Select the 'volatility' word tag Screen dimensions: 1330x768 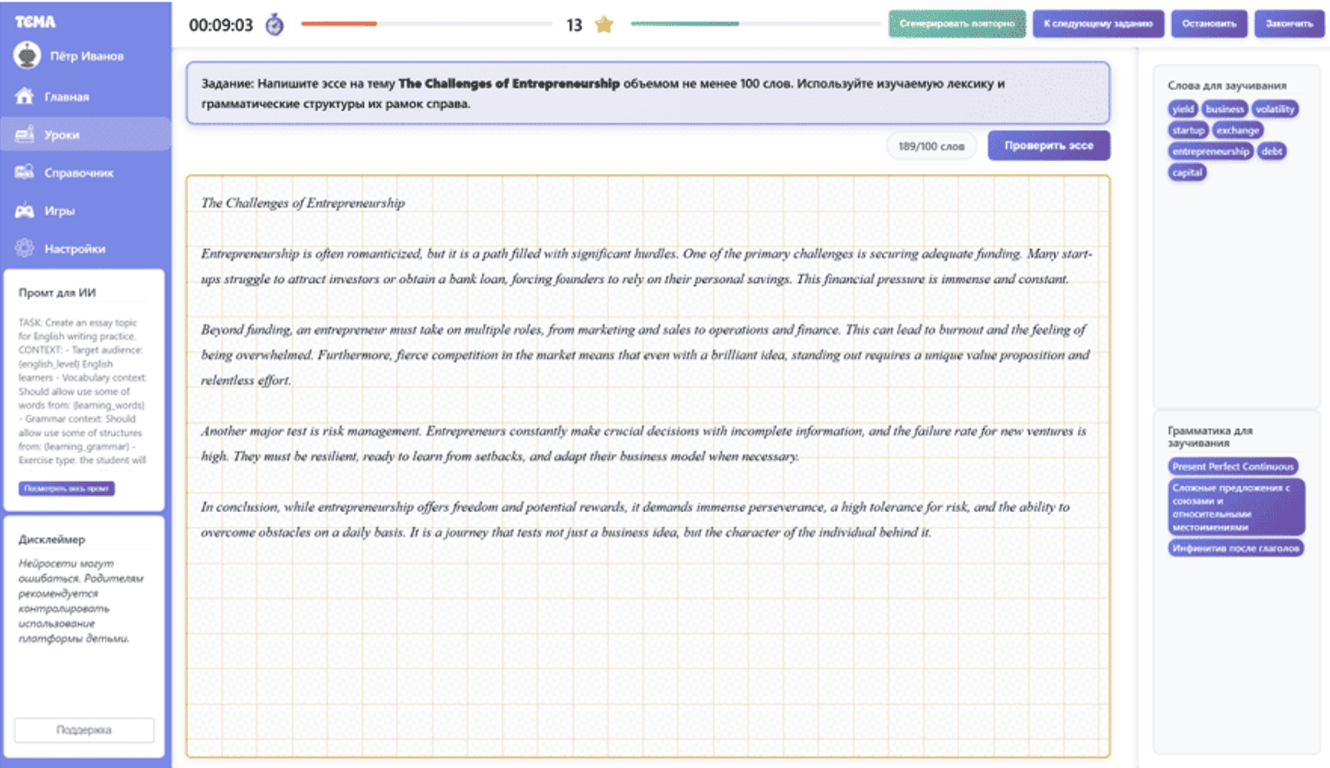coord(1275,109)
